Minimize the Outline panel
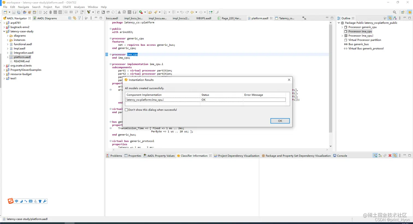This screenshot has width=413, height=224. [x=405, y=18]
